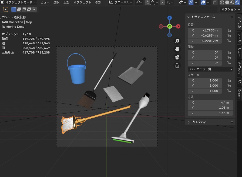Click the select box tool icon
Viewport: 242px width, 177px height.
coord(5,9)
